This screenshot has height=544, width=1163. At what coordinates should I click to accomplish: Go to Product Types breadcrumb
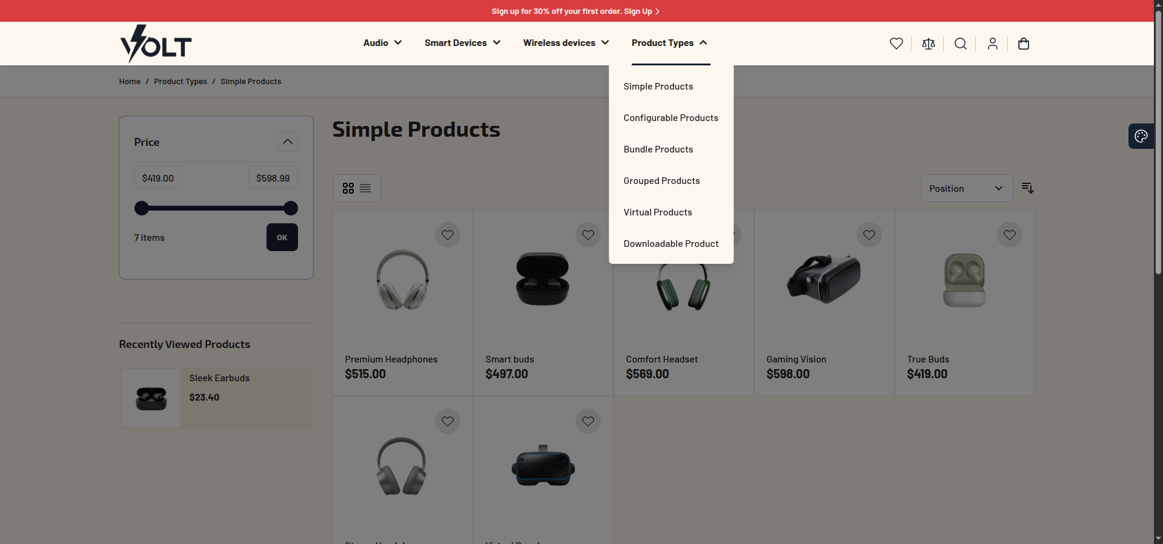[x=181, y=82]
